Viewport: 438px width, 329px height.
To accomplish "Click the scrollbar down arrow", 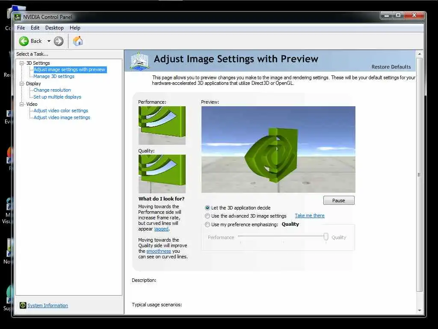I will tap(419, 310).
